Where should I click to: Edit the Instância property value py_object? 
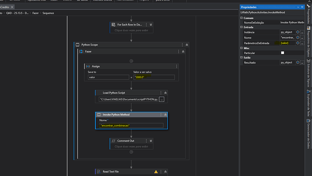[x=288, y=32]
